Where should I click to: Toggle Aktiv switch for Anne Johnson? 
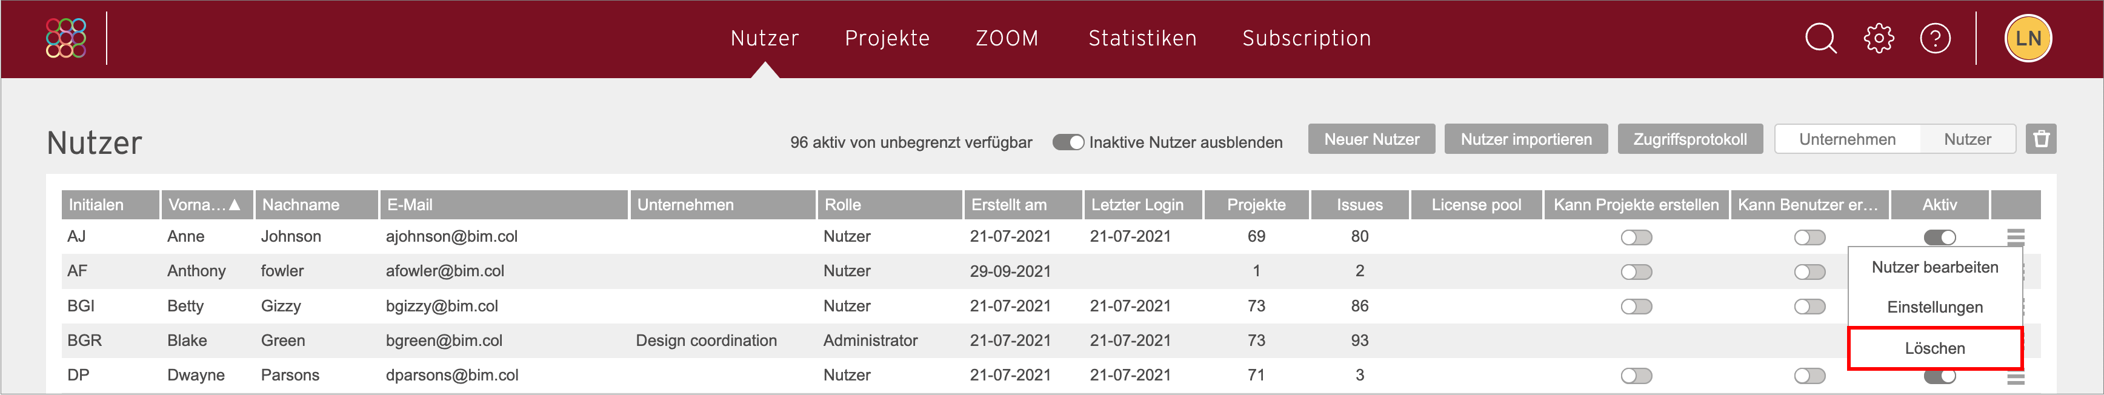click(x=1939, y=237)
